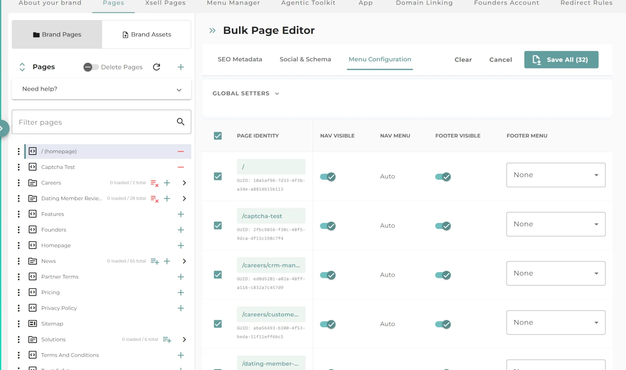
Task: Switch to the SEO Metadata tab
Action: click(x=240, y=59)
